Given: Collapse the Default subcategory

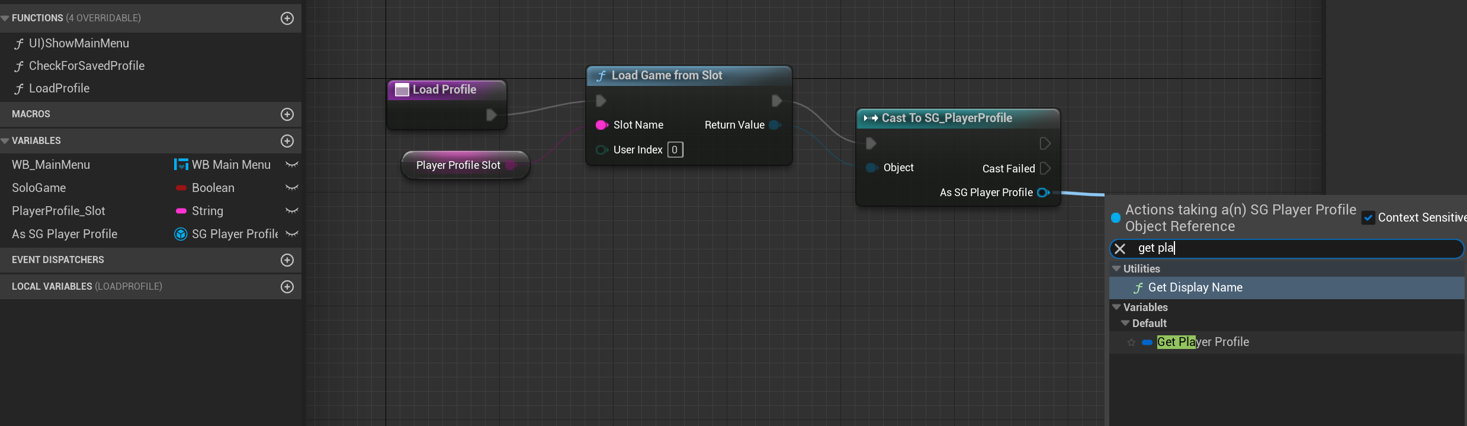Looking at the screenshot, I should pyautogui.click(x=1125, y=323).
